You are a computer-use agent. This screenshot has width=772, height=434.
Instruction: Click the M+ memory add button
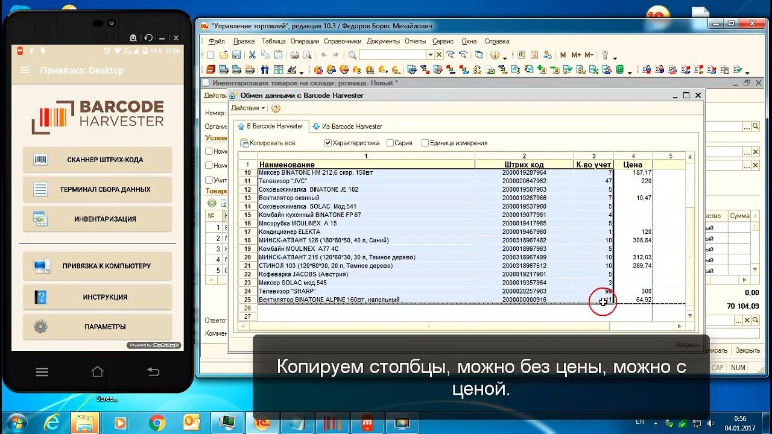tap(576, 55)
